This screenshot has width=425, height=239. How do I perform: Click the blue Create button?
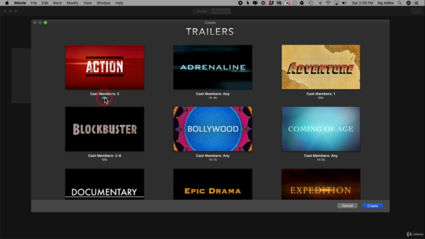point(373,206)
